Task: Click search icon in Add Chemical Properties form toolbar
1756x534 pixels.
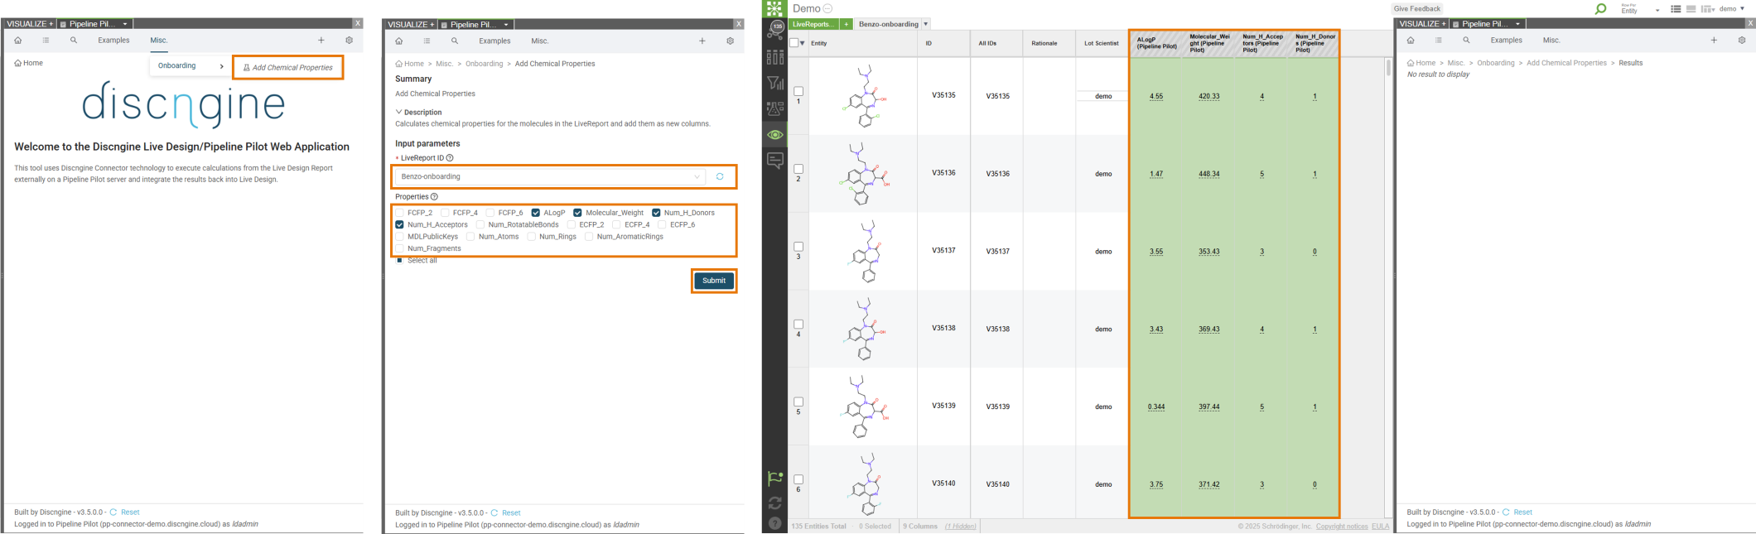Action: [x=455, y=41]
